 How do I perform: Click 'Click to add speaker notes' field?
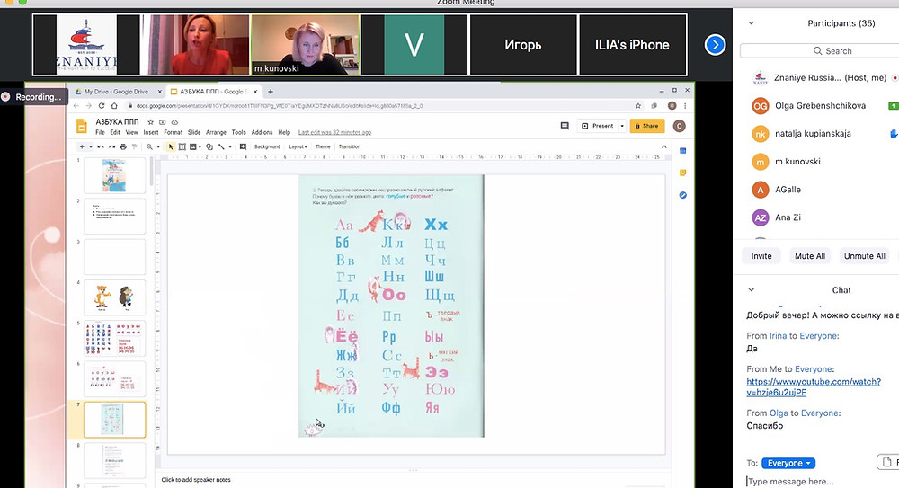click(196, 480)
